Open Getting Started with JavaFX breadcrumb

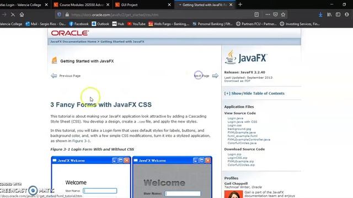tap(122, 42)
